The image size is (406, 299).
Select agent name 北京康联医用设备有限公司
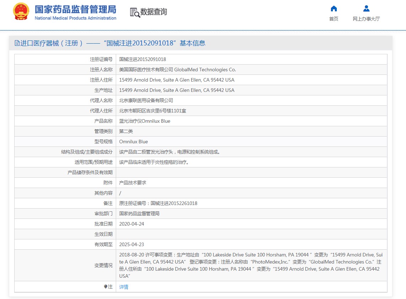point(146,100)
